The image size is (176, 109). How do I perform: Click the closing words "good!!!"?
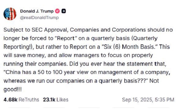[13, 89]
